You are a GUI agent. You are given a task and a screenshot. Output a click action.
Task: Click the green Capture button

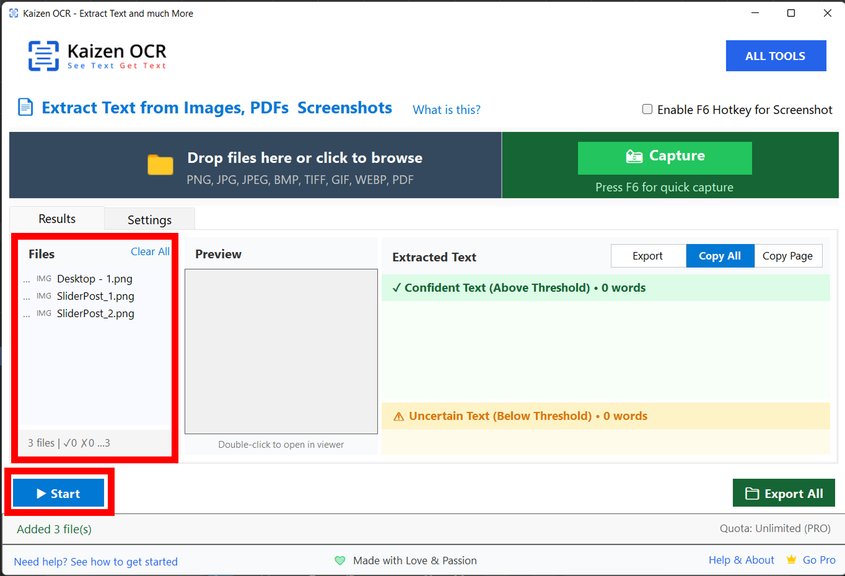coord(664,157)
